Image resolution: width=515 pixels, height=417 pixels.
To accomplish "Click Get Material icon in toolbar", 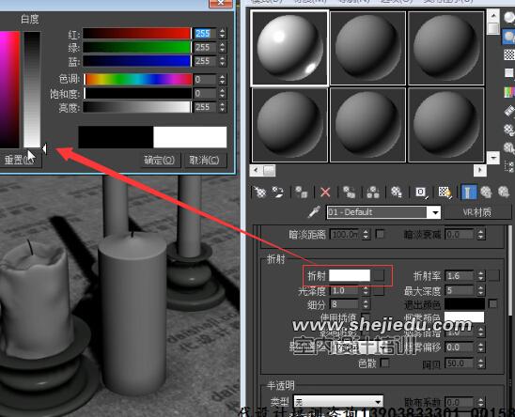I will pos(259,193).
